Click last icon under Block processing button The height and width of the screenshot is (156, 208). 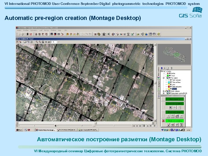point(181,125)
